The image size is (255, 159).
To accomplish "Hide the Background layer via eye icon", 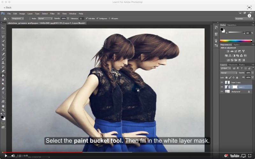I will (x=222, y=92).
